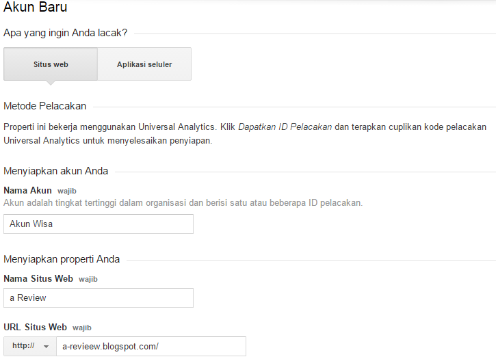Image resolution: width=496 pixels, height=359 pixels.
Task: Click the Akun Baru page heading
Action: click(x=35, y=7)
